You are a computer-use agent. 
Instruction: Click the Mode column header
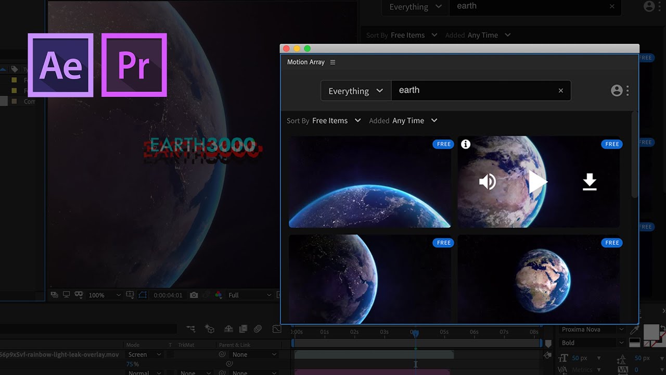coord(133,345)
